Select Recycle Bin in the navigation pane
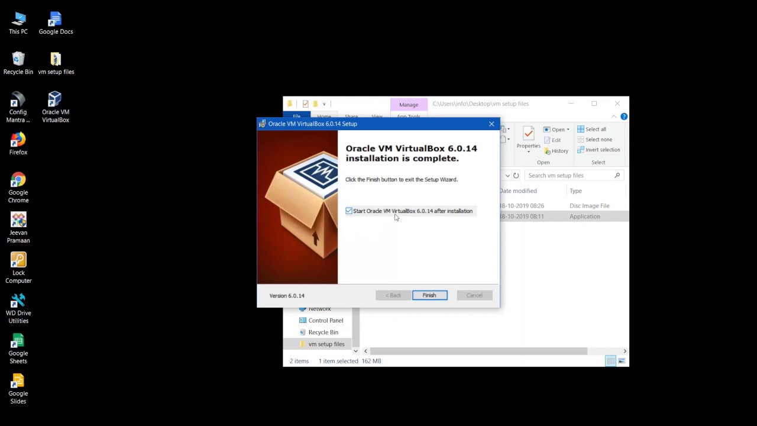 click(x=323, y=333)
